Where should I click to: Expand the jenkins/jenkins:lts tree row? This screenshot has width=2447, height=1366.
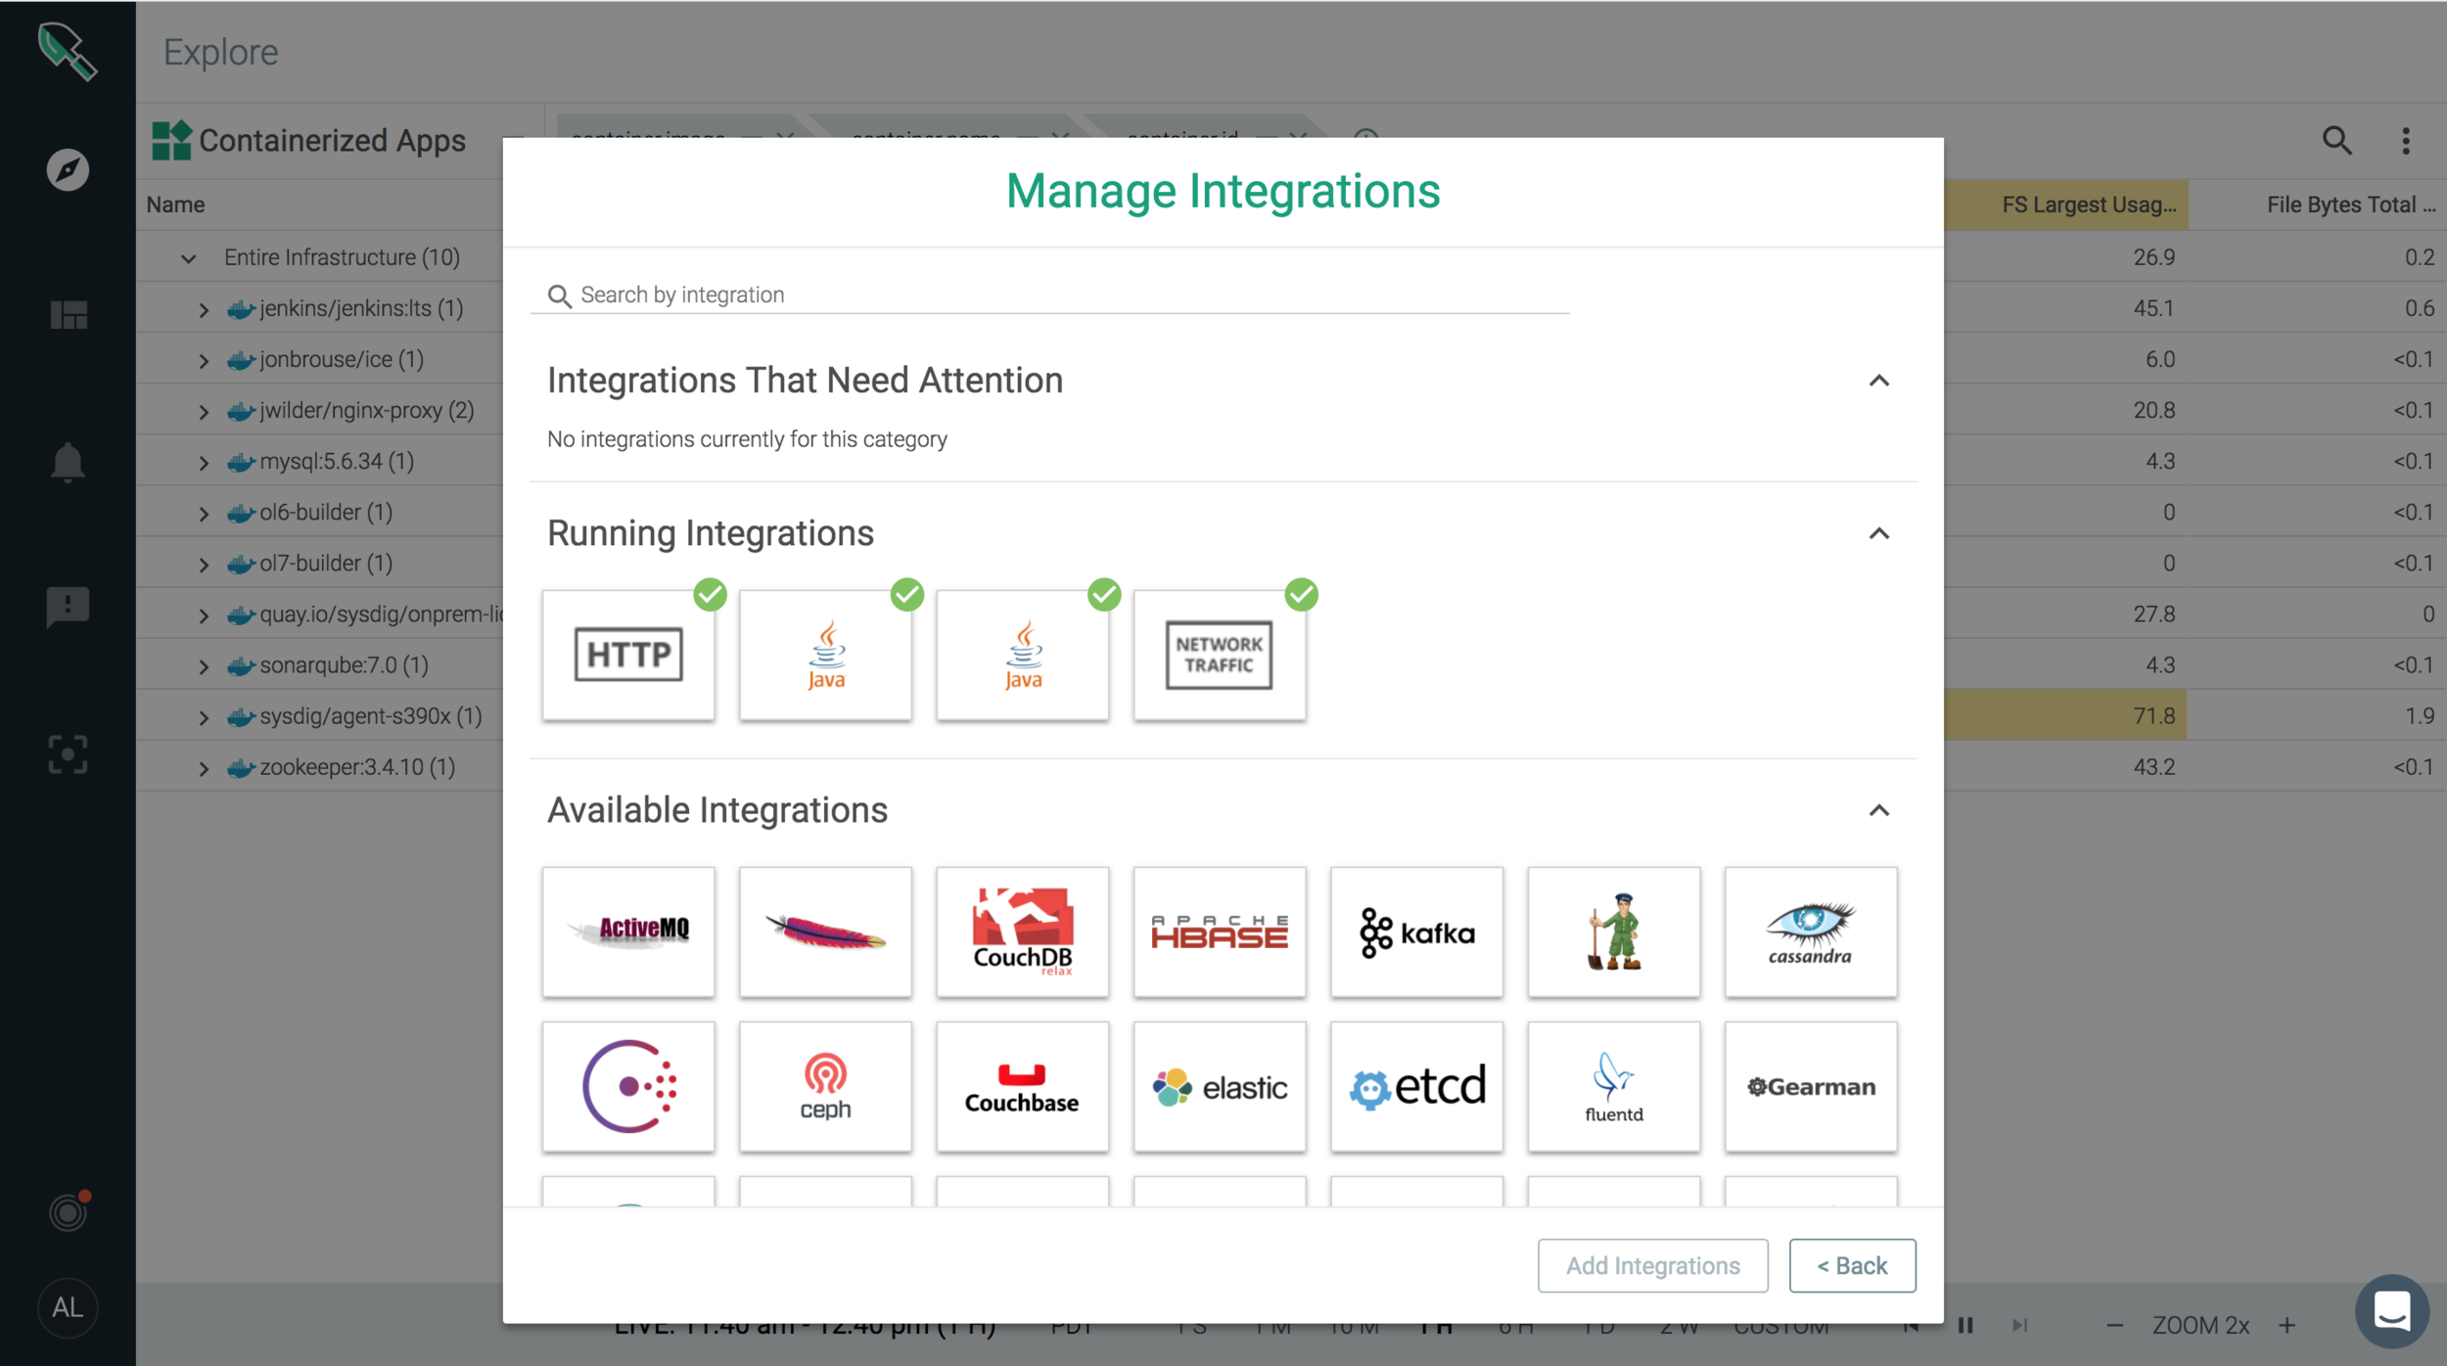coord(204,309)
